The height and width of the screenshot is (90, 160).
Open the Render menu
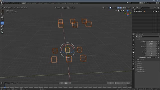point(10,3)
